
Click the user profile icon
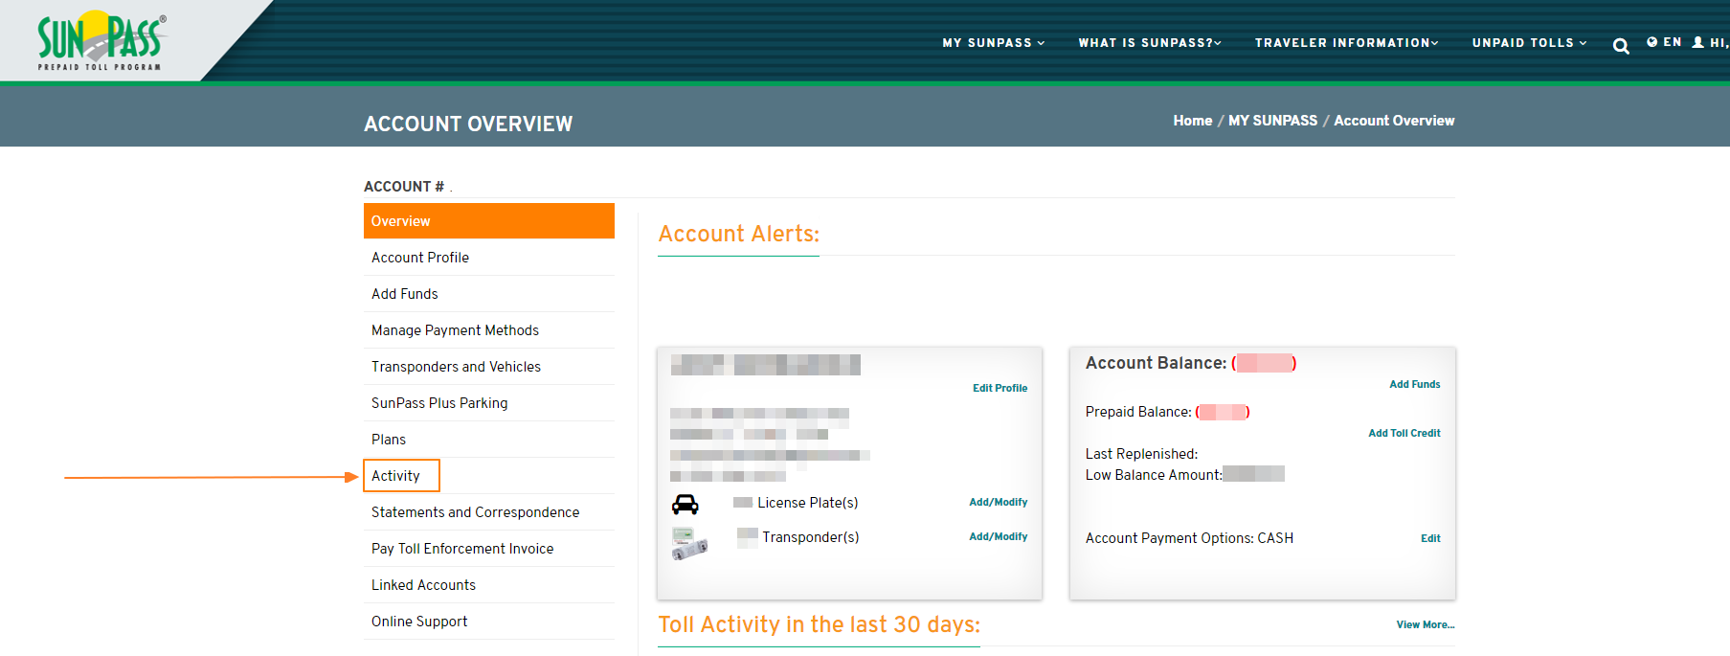[x=1697, y=42]
